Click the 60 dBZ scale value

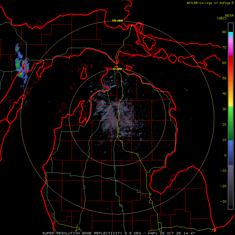pos(224,63)
